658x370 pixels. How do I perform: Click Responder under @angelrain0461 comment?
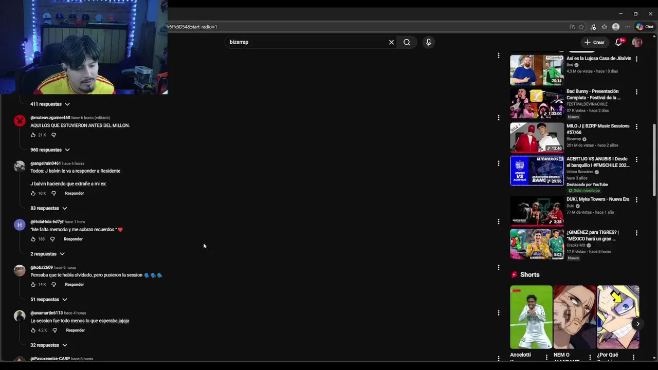click(x=74, y=193)
